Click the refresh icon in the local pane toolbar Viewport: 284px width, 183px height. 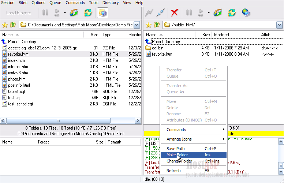click(88, 13)
